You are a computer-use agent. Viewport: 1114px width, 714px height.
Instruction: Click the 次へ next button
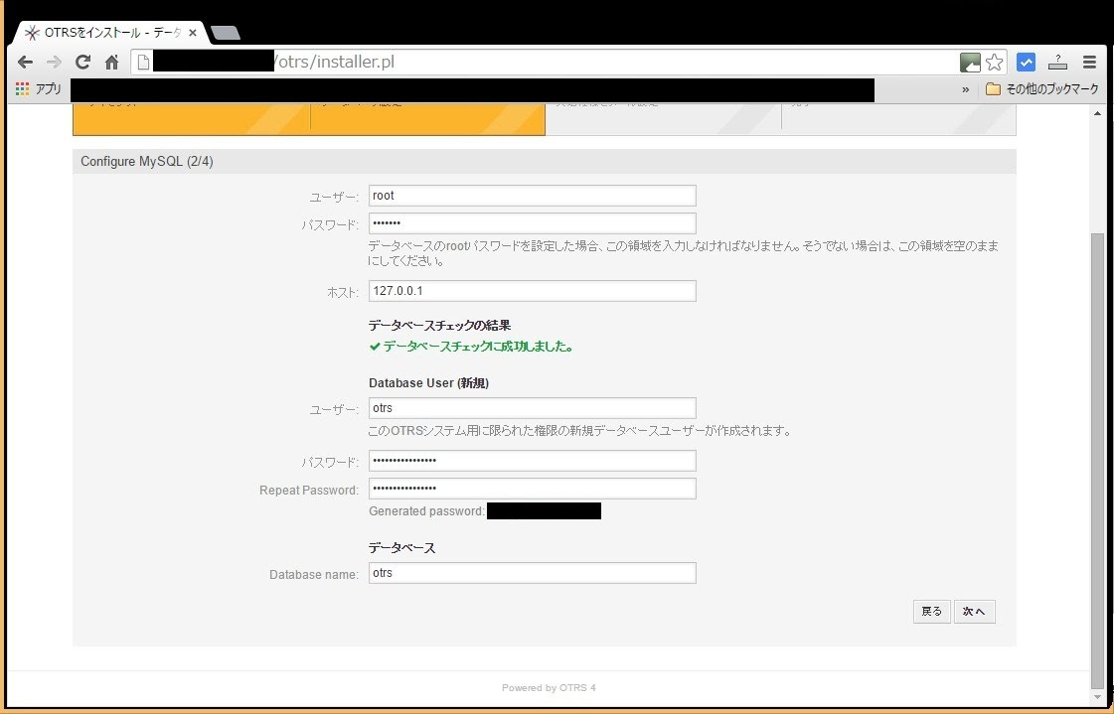pyautogui.click(x=974, y=612)
